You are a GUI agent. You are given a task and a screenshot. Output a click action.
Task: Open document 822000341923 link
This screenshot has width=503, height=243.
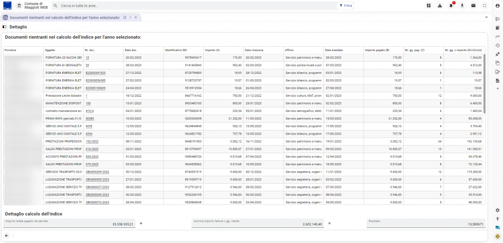95,73
